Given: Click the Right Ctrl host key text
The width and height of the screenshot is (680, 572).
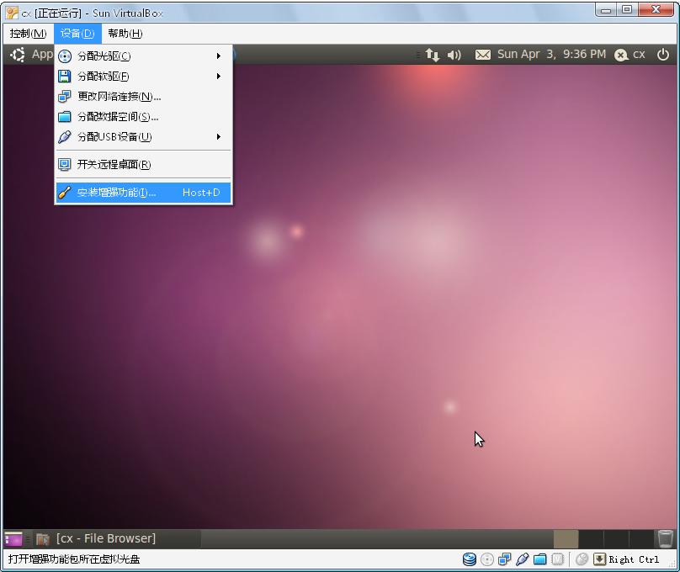Looking at the screenshot, I should click(x=634, y=559).
